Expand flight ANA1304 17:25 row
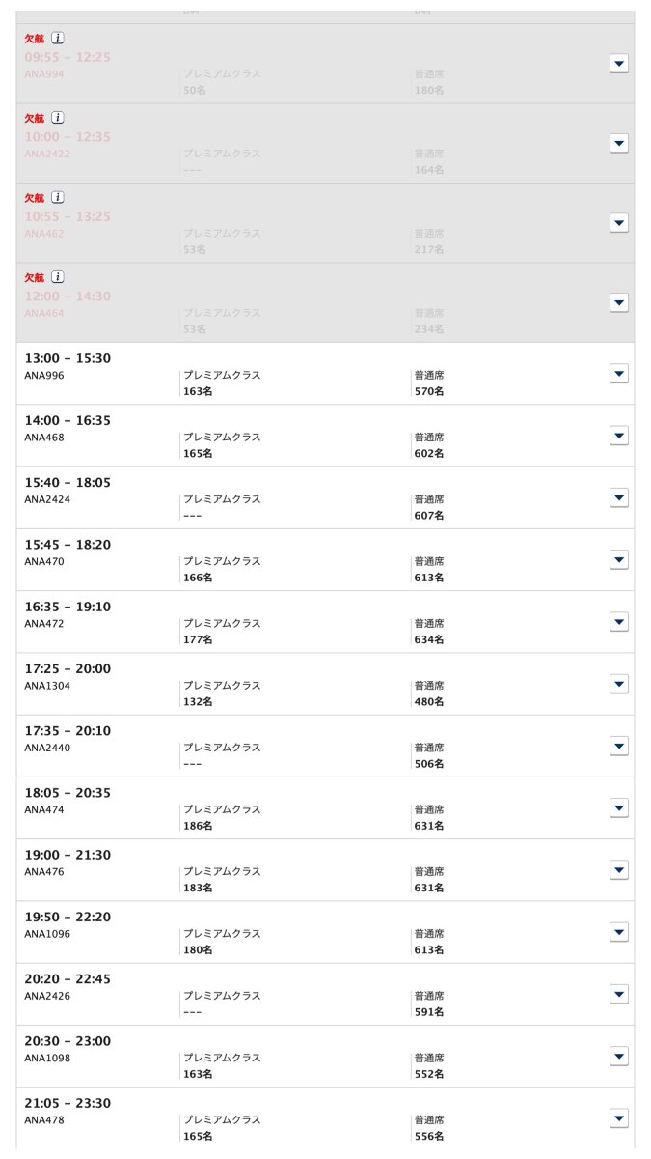Viewport: 651px width, 1159px height. 619,684
